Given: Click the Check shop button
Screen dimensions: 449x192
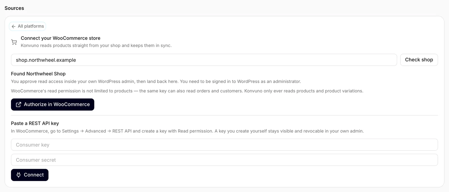Looking at the screenshot, I should pyautogui.click(x=419, y=60).
